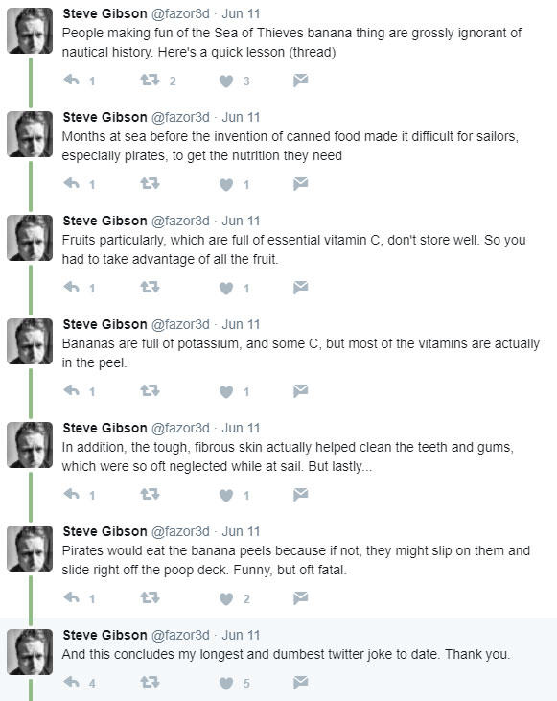Retweet the 'grossly ignorant of nautical history' tweet
Viewport: 557px width, 701px height.
click(150, 81)
